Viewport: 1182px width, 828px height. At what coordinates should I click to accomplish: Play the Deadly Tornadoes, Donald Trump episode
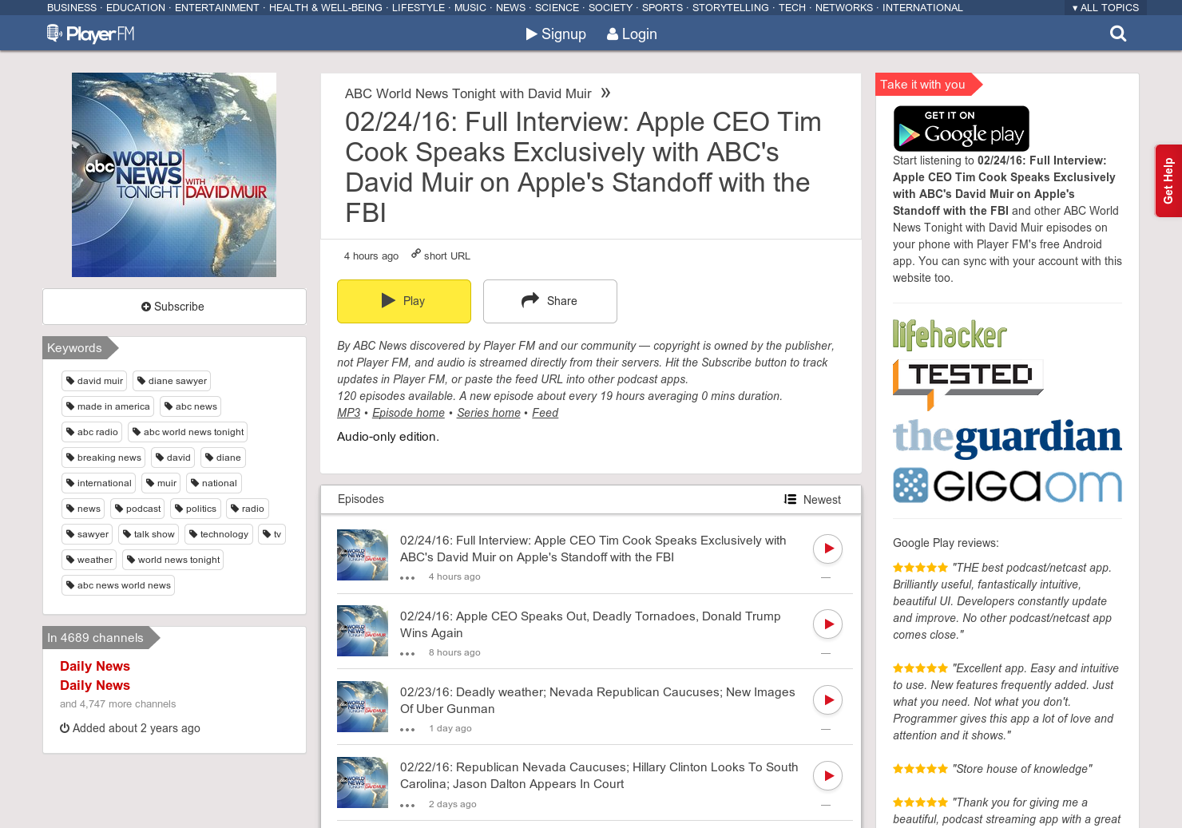(x=827, y=624)
